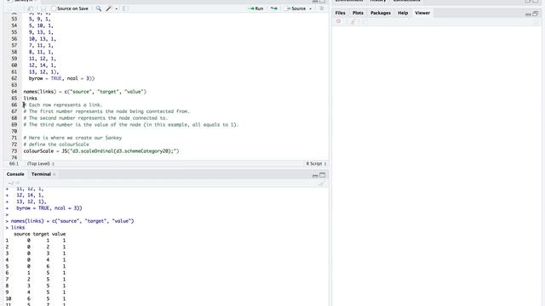Click the 'source' column header in console output
Screen dimensions: 545x306
click(22, 234)
